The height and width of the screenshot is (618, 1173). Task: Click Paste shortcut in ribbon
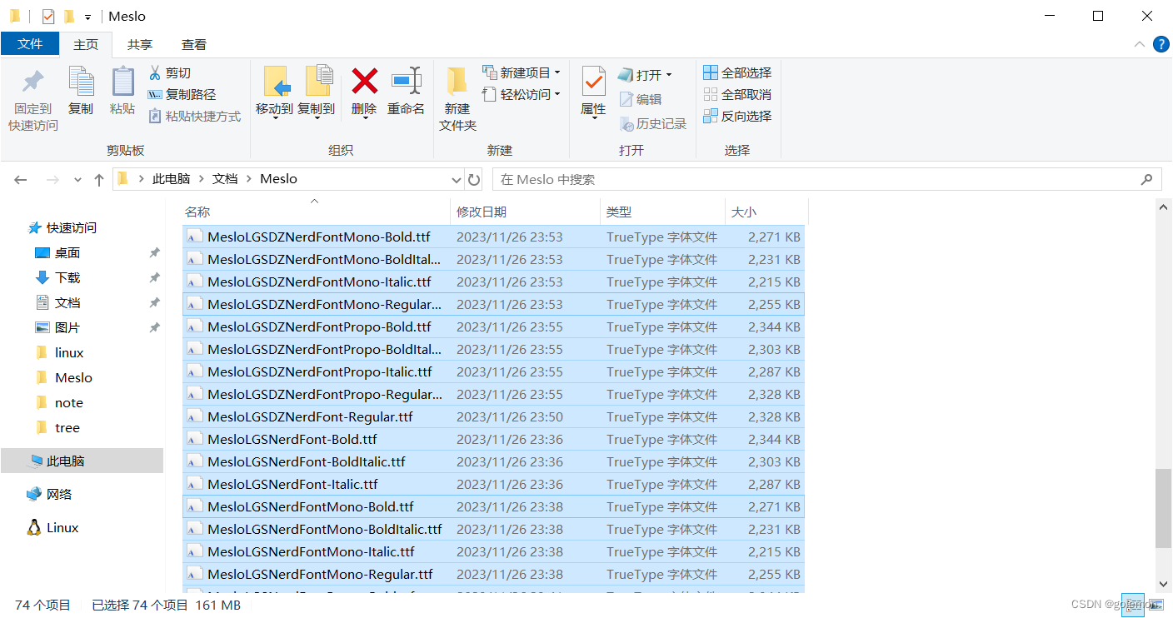coord(194,117)
